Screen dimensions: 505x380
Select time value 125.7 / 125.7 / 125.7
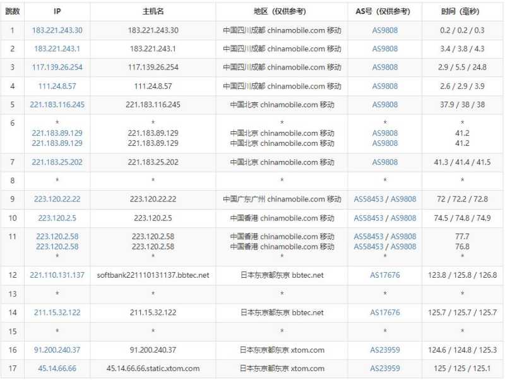click(462, 312)
